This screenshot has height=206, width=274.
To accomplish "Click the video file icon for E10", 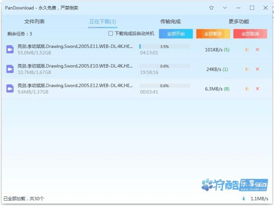I will (x=10, y=69).
